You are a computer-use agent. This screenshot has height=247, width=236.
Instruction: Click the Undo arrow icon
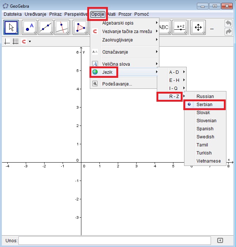228,23
